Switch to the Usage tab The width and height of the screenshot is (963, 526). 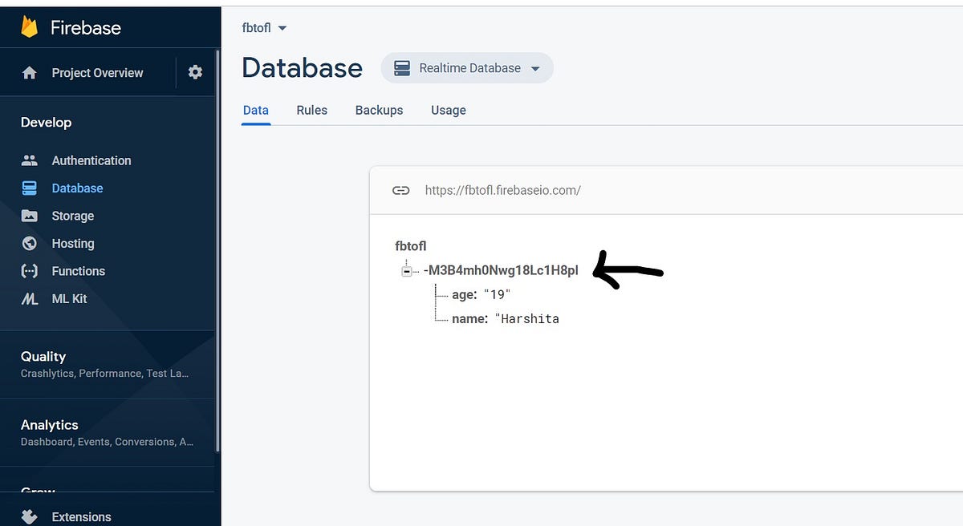point(448,110)
